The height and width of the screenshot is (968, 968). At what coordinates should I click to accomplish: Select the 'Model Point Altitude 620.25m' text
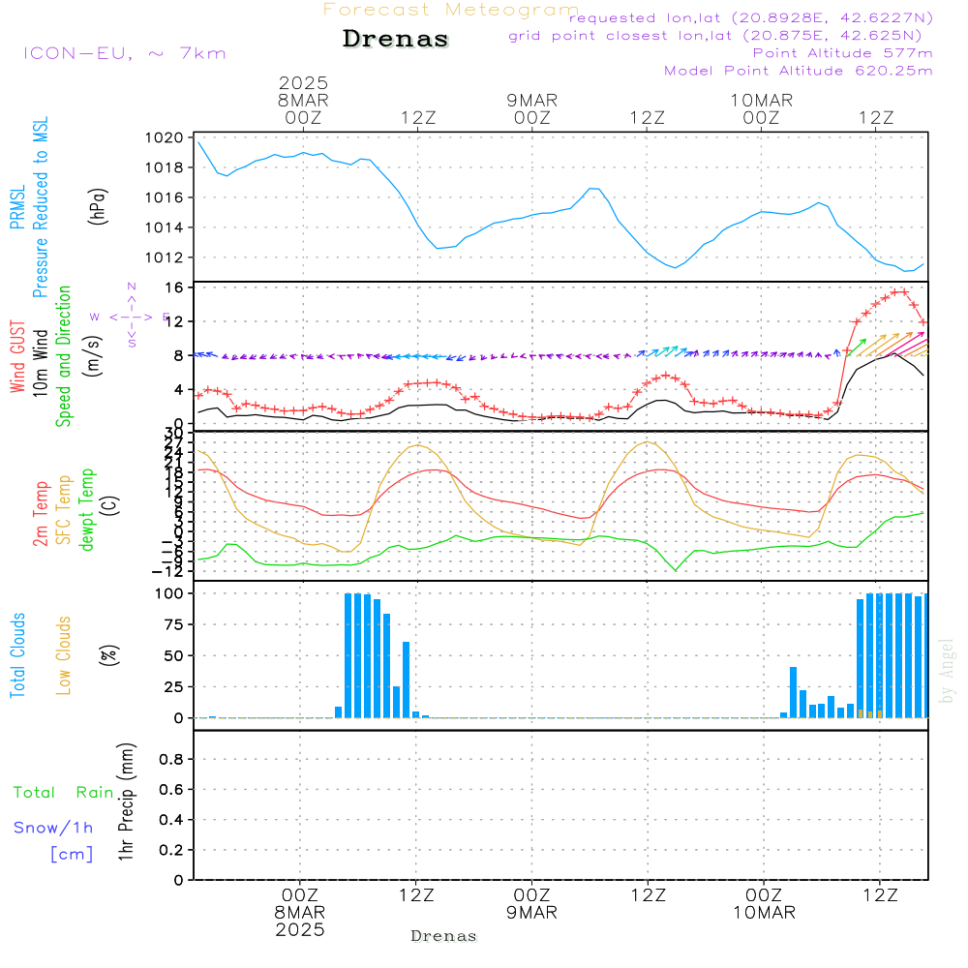point(799,71)
